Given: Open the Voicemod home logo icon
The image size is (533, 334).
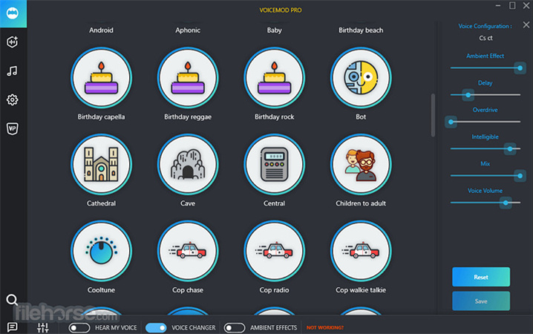Looking at the screenshot, I should click(13, 13).
